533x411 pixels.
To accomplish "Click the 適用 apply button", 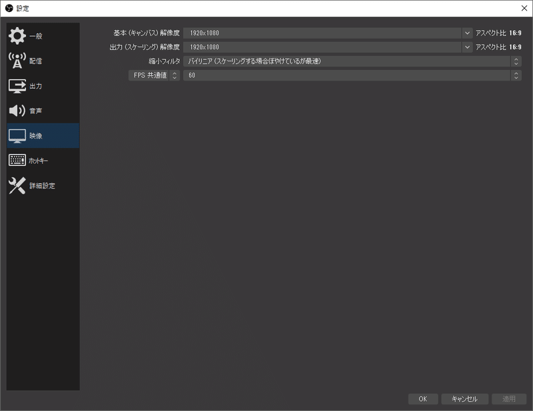I will (509, 399).
